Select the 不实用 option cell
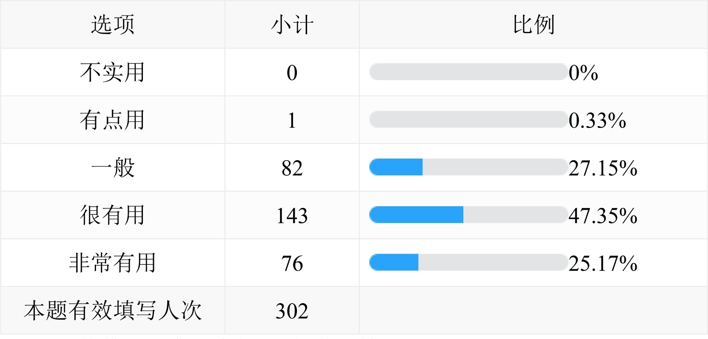The height and width of the screenshot is (339, 708). click(112, 73)
